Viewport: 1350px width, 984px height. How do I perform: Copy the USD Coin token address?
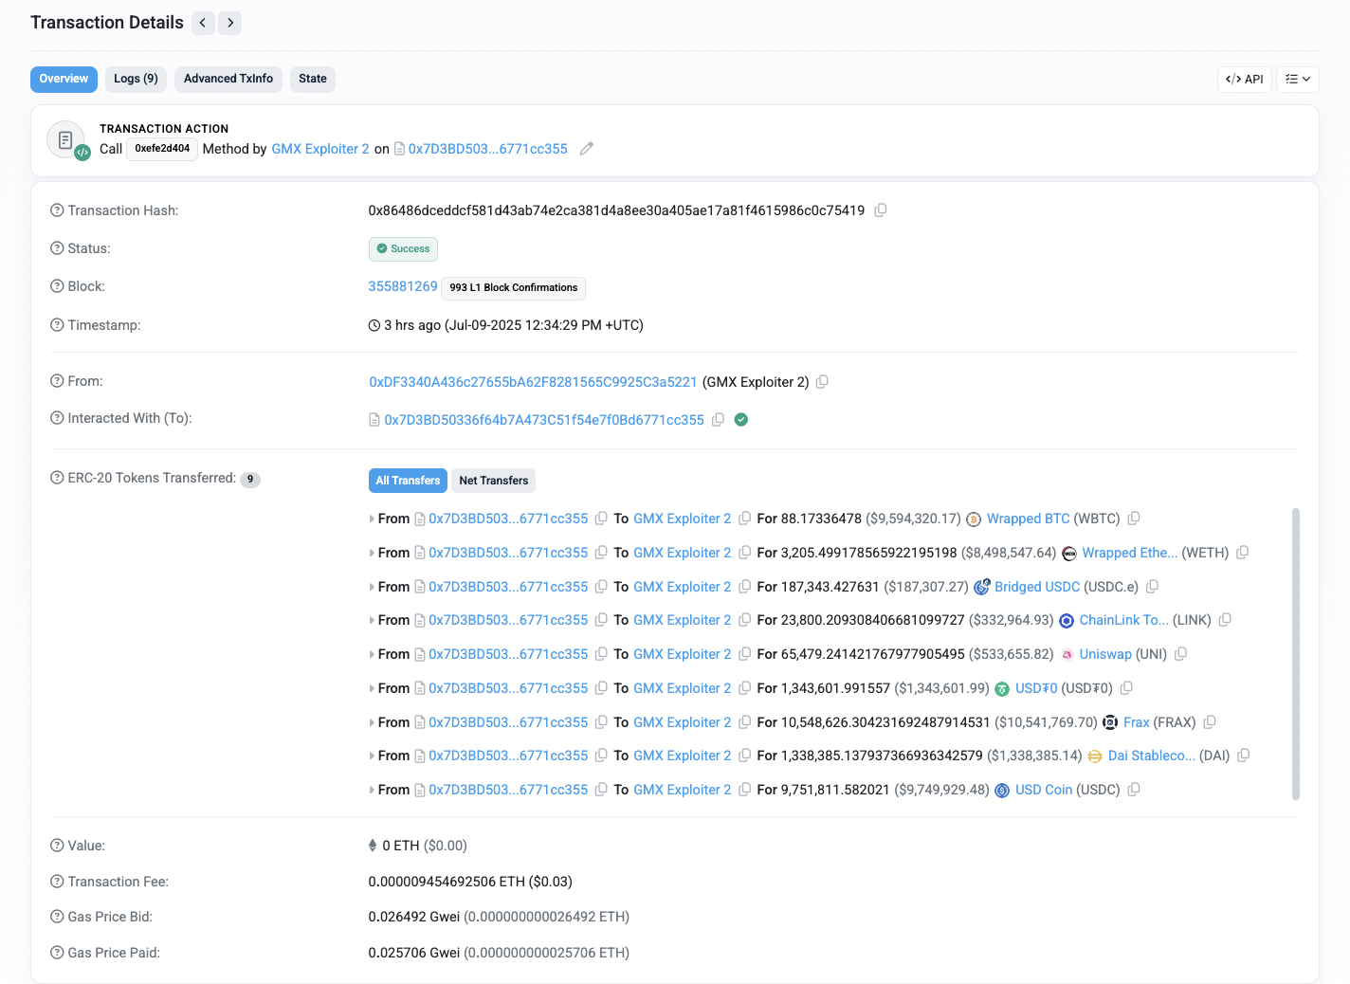tap(1134, 790)
